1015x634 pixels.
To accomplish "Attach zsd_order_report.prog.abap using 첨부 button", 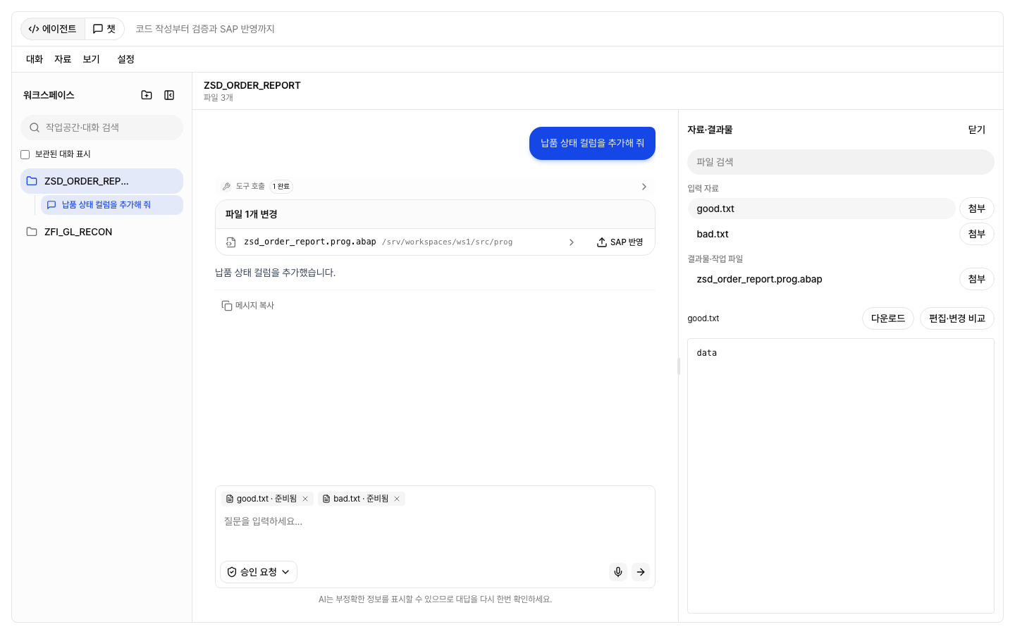I will (977, 279).
